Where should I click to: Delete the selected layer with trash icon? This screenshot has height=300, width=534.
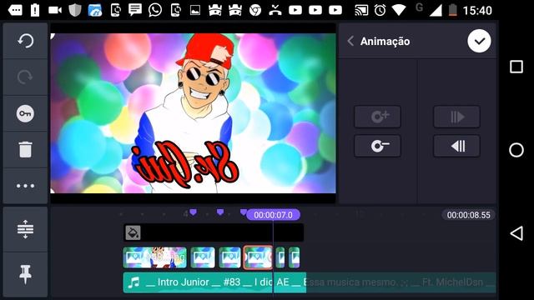[x=25, y=150]
